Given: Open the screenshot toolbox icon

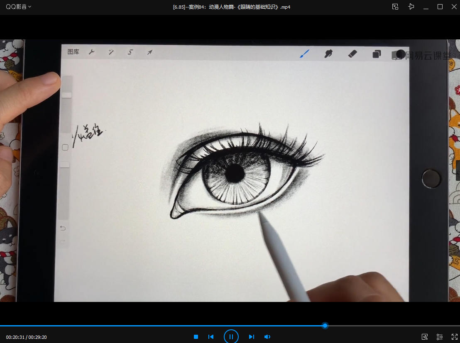Looking at the screenshot, I should pos(425,337).
